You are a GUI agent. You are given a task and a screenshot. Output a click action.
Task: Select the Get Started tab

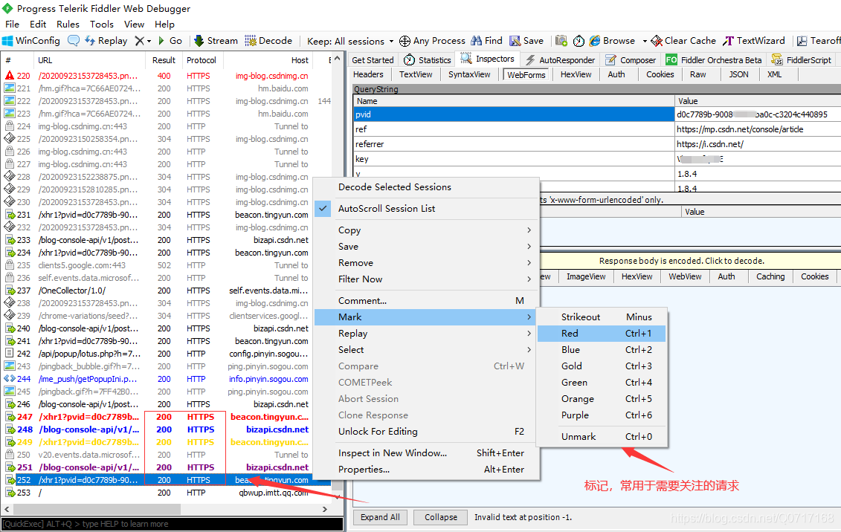coord(373,60)
